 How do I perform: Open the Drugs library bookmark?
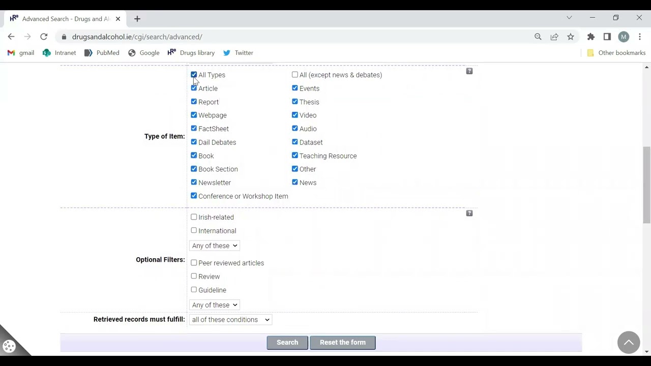pos(191,53)
